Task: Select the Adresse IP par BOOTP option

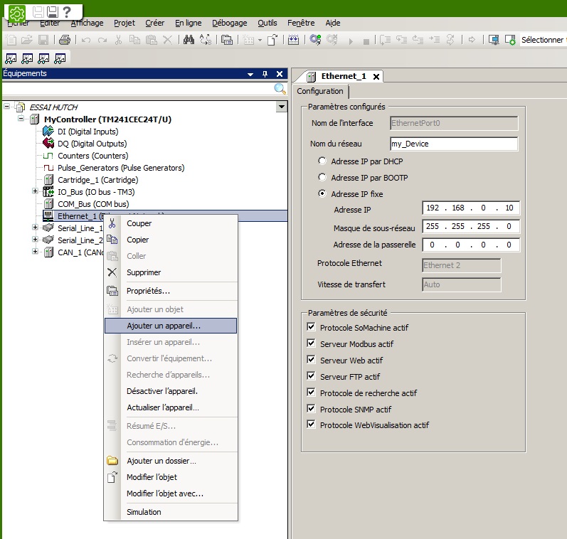Action: [323, 178]
